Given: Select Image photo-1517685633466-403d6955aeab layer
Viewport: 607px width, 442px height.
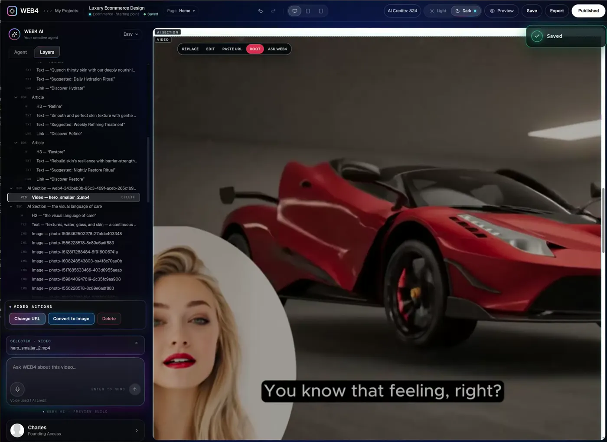Looking at the screenshot, I should pyautogui.click(x=74, y=270).
